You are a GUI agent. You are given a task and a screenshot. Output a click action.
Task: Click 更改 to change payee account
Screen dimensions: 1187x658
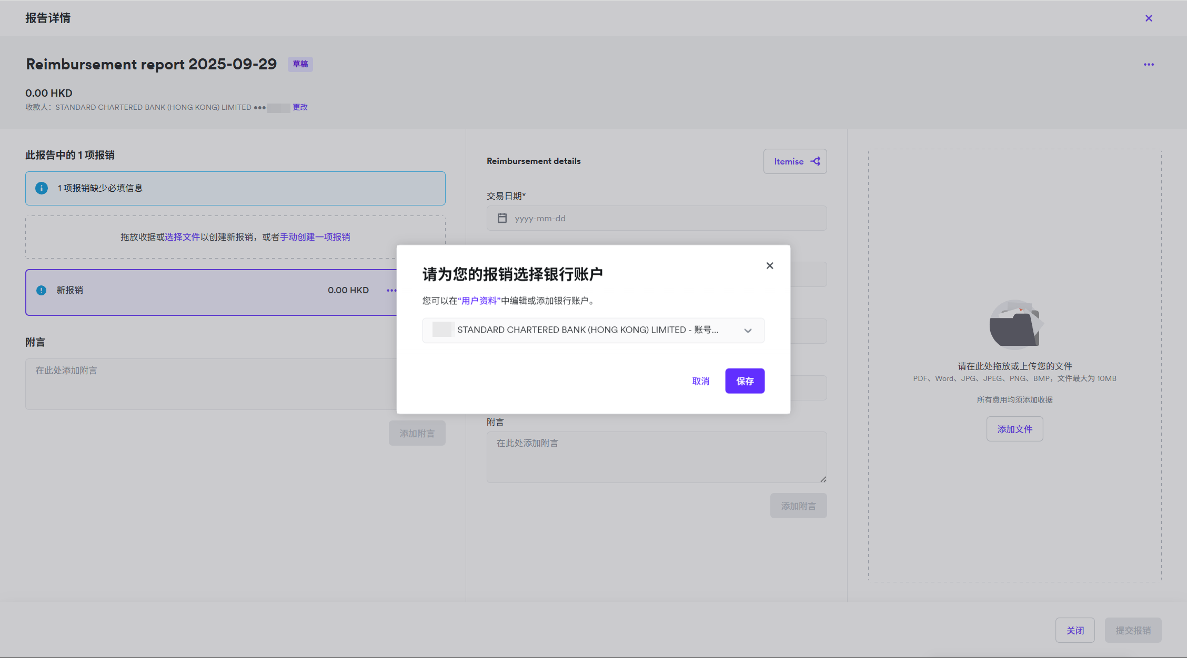pos(300,107)
